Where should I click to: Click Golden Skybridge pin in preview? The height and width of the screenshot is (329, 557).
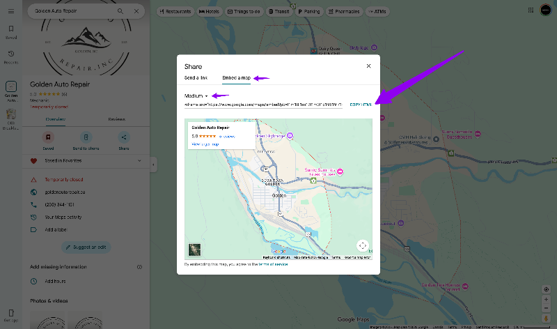(x=290, y=135)
